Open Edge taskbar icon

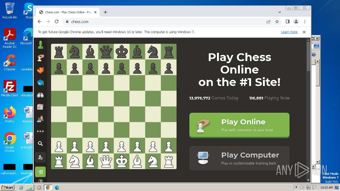[57, 188]
